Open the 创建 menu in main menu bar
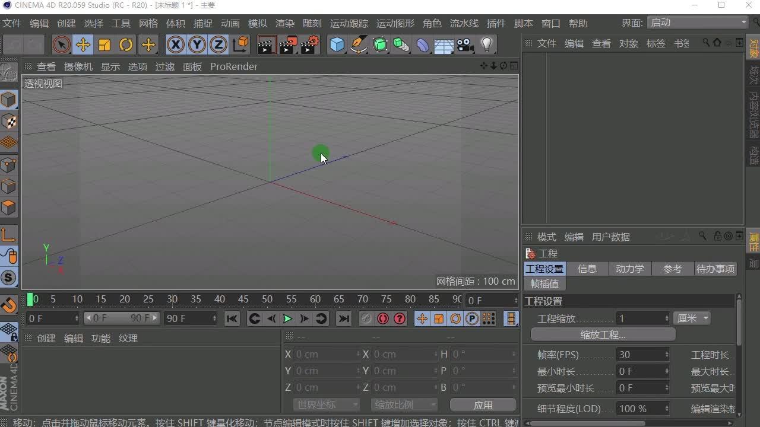Image resolution: width=760 pixels, height=427 pixels. (x=66, y=23)
